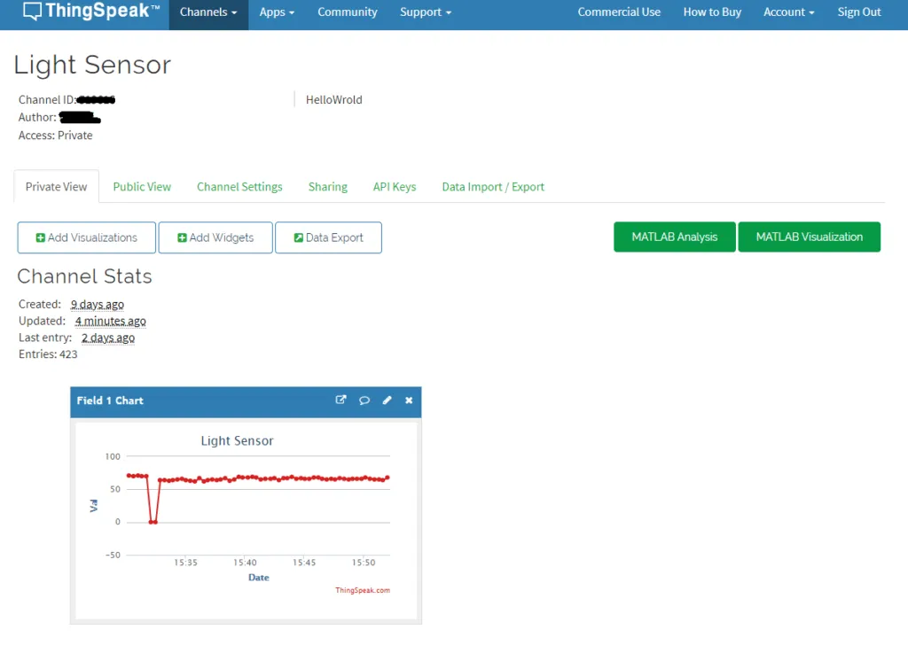This screenshot has height=645, width=908.
Task: Click the ThingSpeak.com link in chart
Action: pyautogui.click(x=362, y=590)
